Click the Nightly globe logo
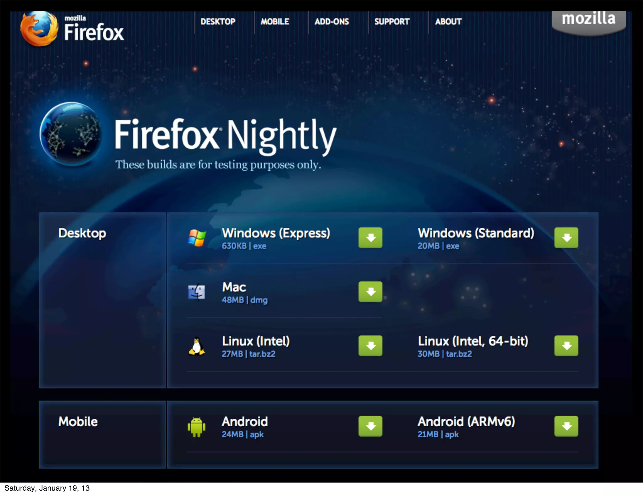643x495 pixels. (71, 134)
